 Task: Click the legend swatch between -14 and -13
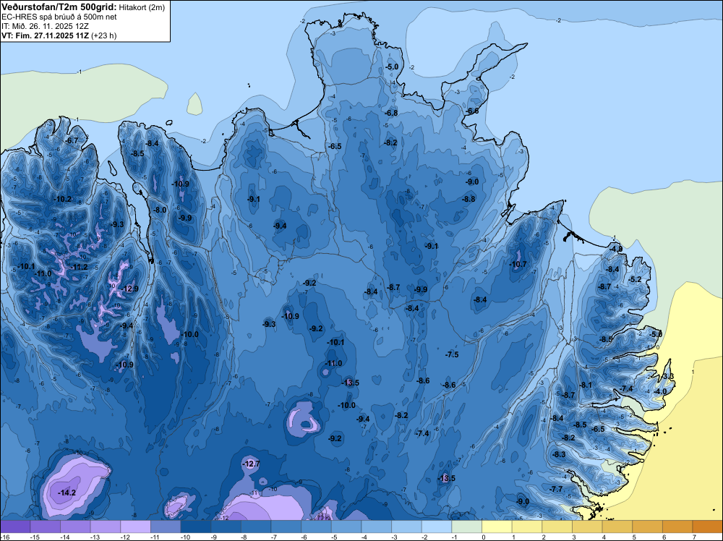75,527
